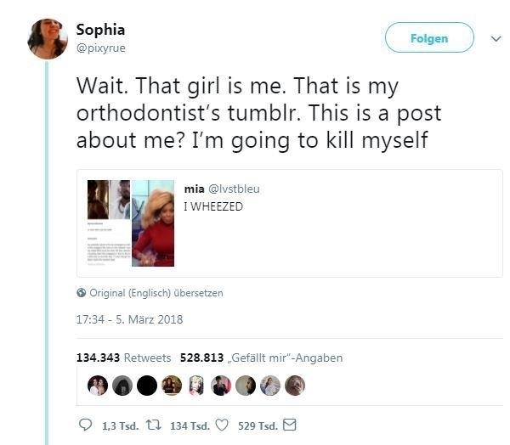Open the @pixyrue handle link
The height and width of the screenshot is (445, 510).
[x=101, y=48]
